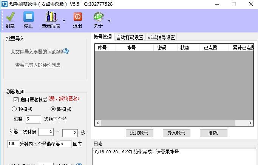Click the rest minimum field showing 3
The width and height of the screenshot is (258, 165).
pyautogui.click(x=46, y=132)
